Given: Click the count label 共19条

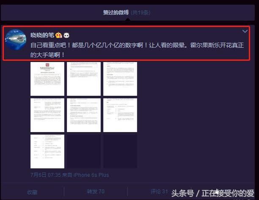Looking at the screenshot, I should click(141, 13).
